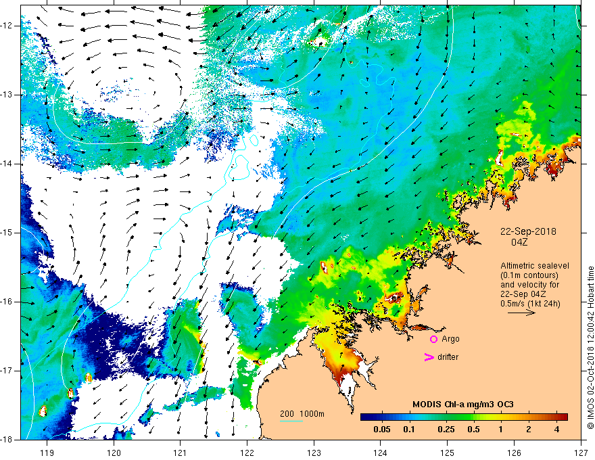Image resolution: width=595 pixels, height=460 pixels.
Task: Click longitude axis label 127
Action: (581, 453)
